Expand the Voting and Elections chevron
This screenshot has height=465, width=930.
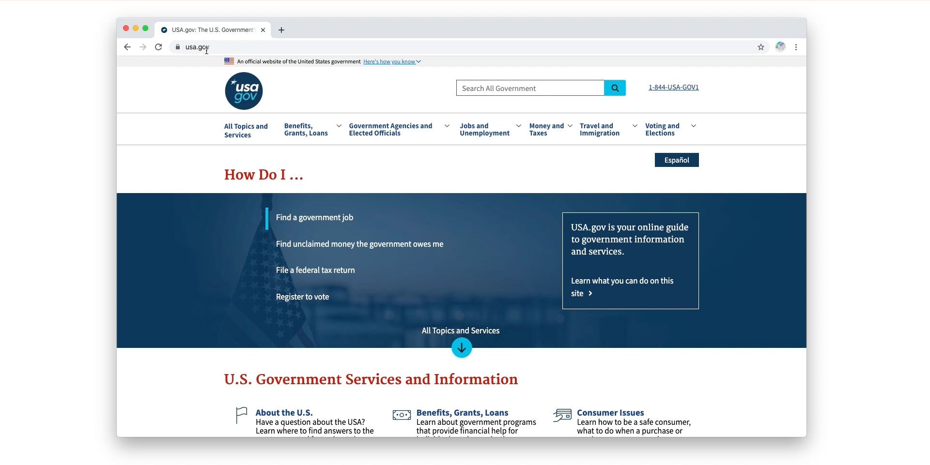694,126
